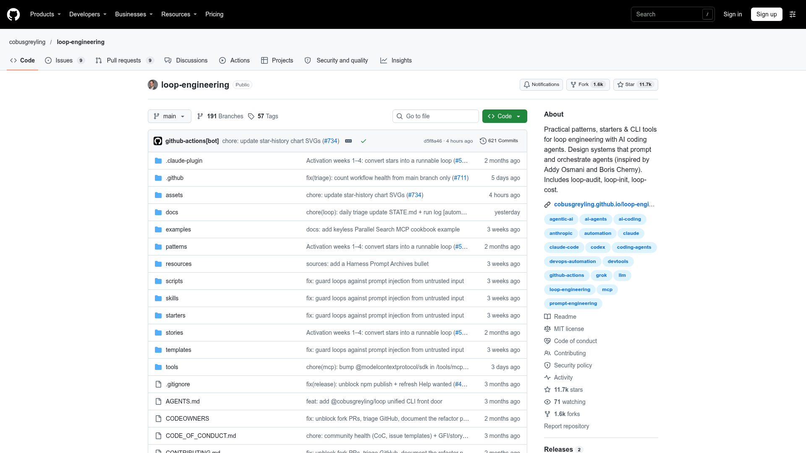Viewport: 806px width, 453px height.
Task: Open the Discussions tab
Action: tap(186, 60)
